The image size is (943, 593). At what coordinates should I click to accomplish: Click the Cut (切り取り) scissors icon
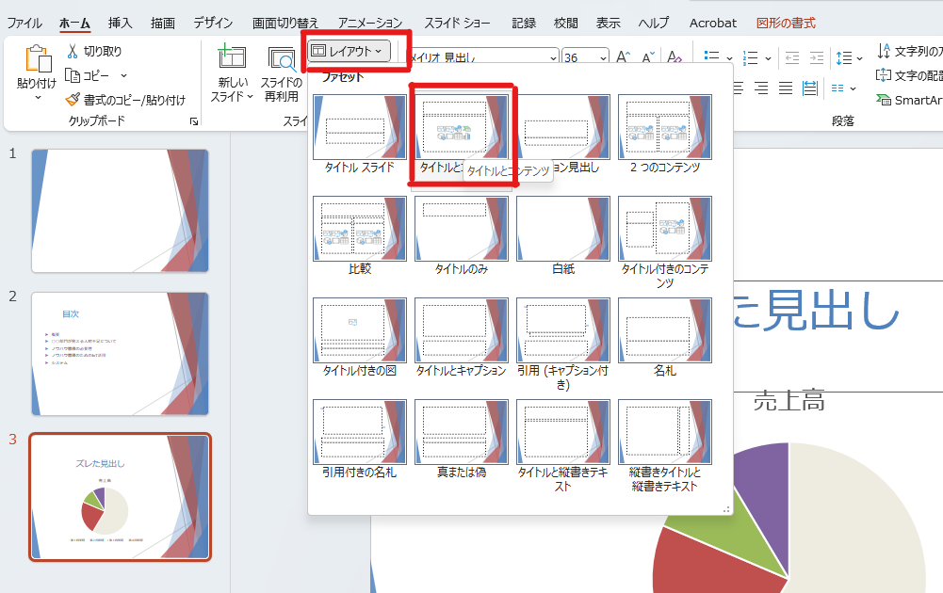click(x=73, y=51)
